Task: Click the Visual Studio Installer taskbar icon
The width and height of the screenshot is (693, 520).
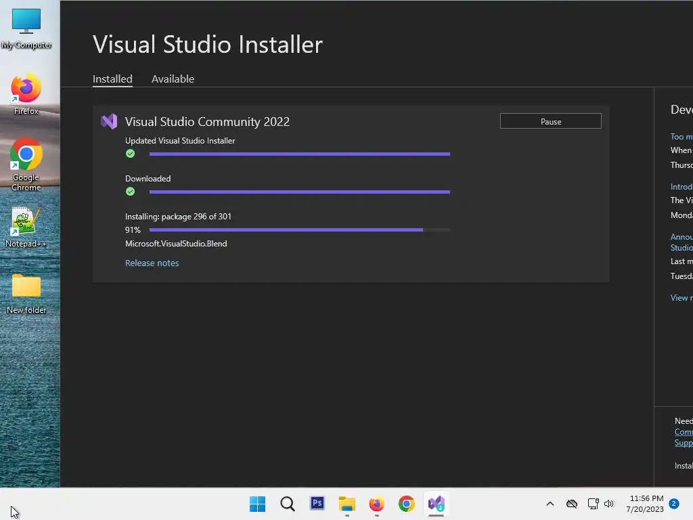Action: [437, 504]
